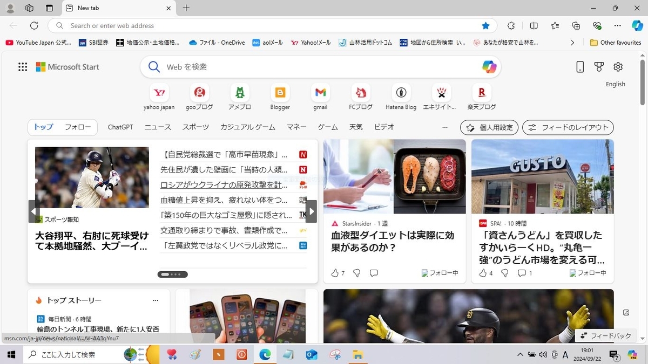Image resolution: width=648 pixels, height=364 pixels.
Task: Open the FCブログ shortcut
Action: tap(361, 97)
